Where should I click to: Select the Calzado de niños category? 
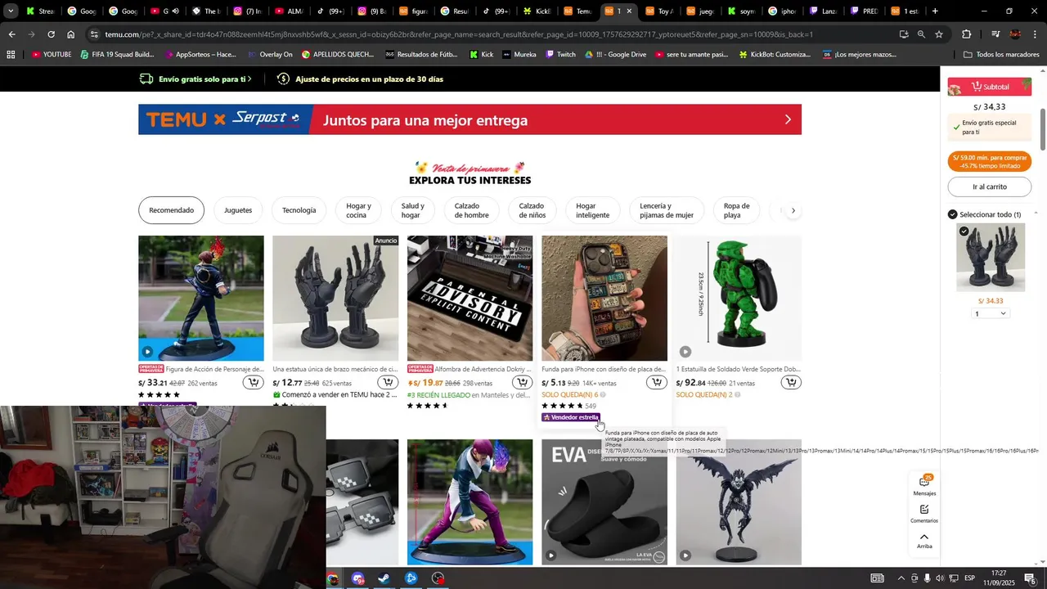pos(532,210)
